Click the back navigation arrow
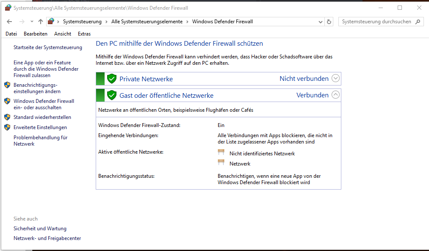Image resolution: width=429 pixels, height=251 pixels. [9, 21]
